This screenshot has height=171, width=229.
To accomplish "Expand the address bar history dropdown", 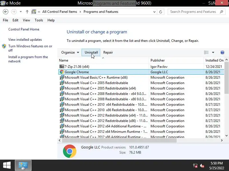I will click(154, 12).
